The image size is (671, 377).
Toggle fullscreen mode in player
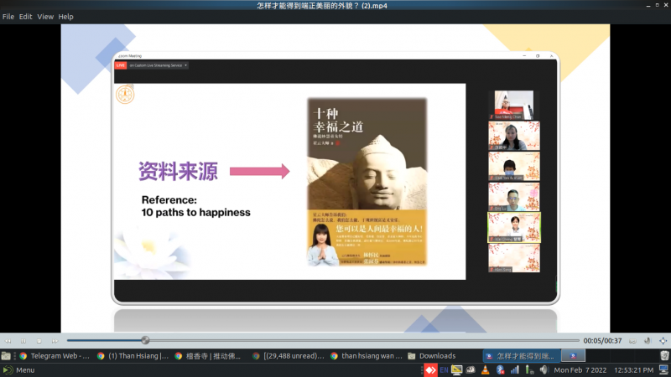point(663,340)
